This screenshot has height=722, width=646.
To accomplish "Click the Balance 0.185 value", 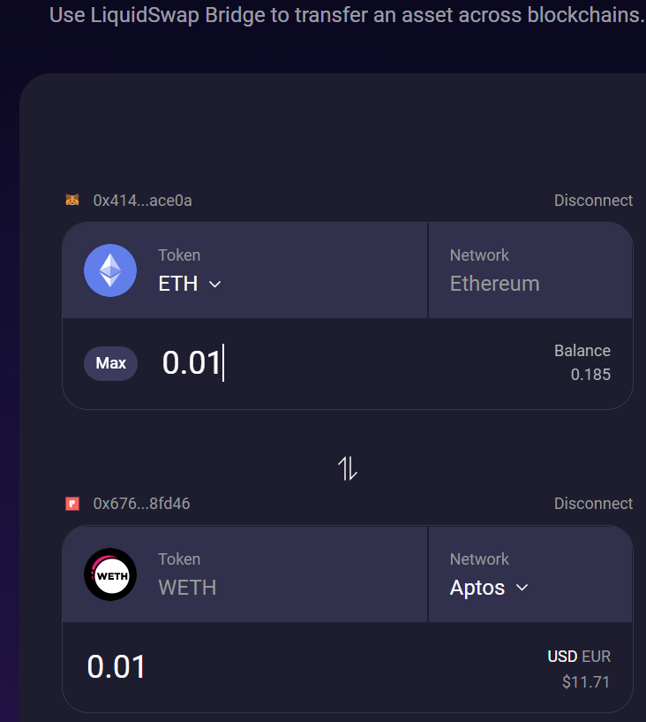I will click(590, 374).
